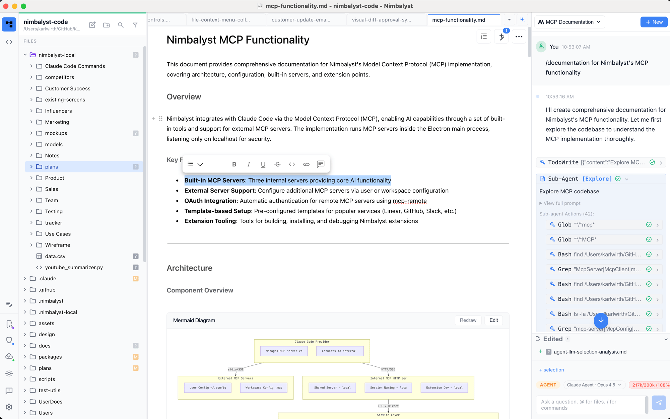Open the three-dot menu above the editor
This screenshot has height=419, width=670.
pos(519,37)
